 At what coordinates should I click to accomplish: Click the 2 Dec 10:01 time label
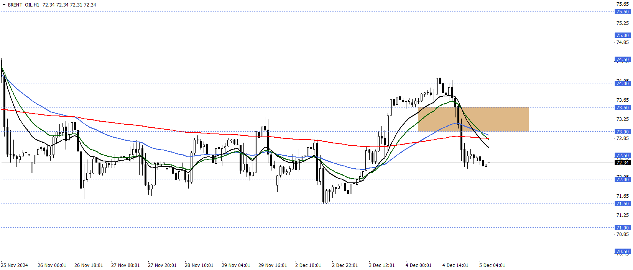308,265
